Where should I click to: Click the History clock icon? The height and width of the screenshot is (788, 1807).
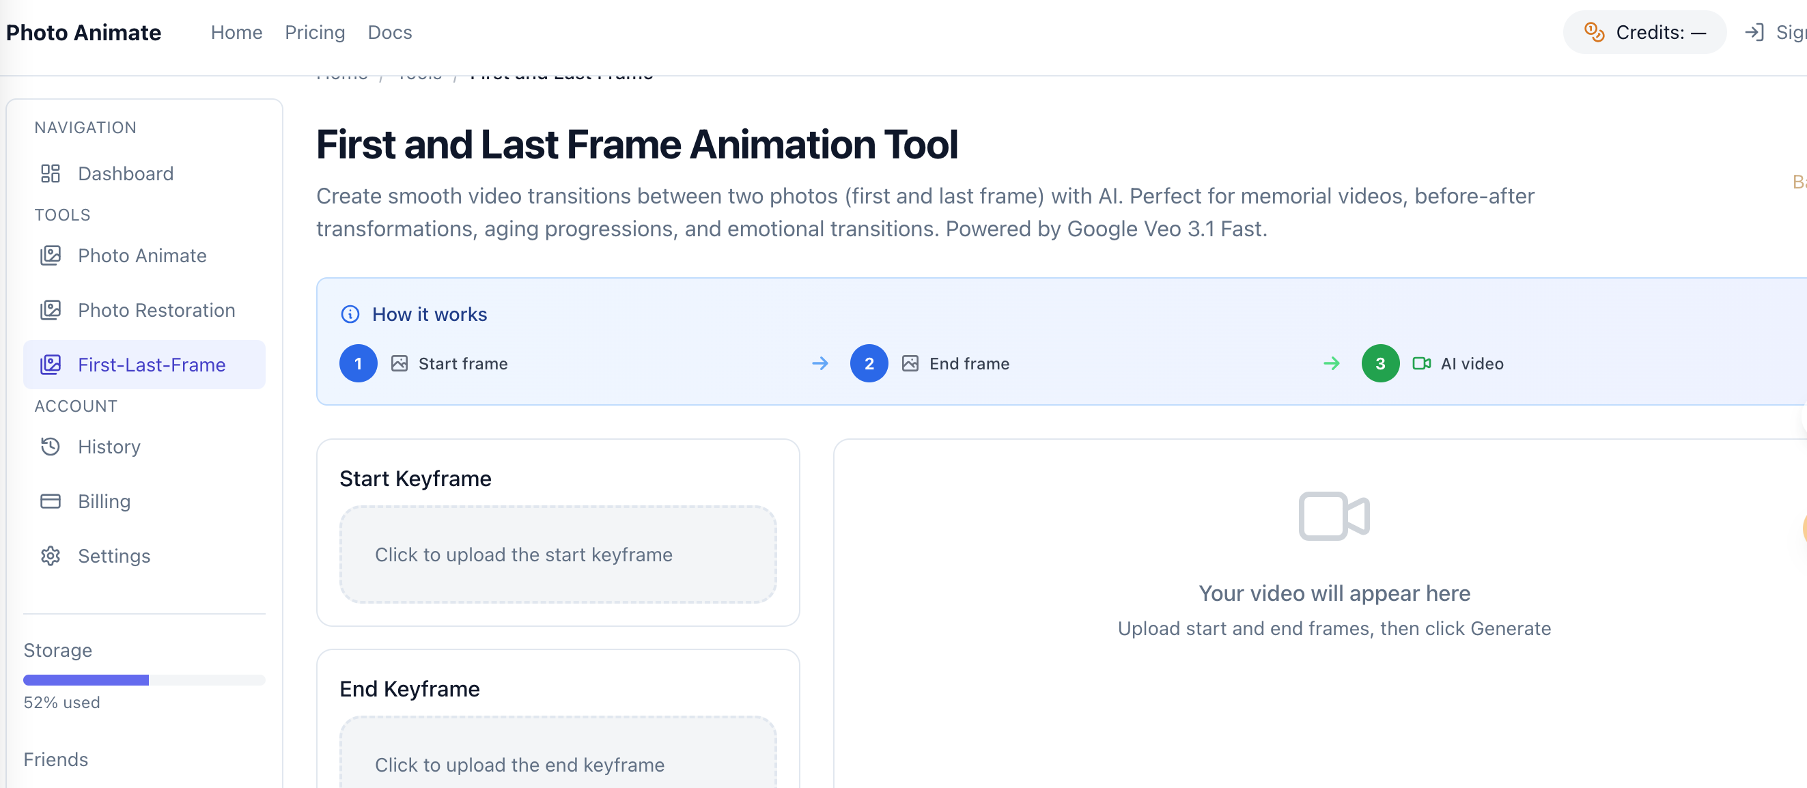click(x=51, y=447)
